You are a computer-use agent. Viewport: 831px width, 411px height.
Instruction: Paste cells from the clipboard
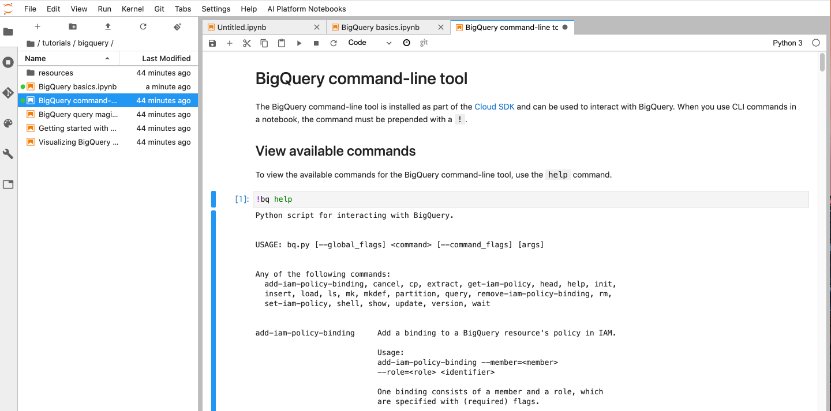click(x=282, y=43)
